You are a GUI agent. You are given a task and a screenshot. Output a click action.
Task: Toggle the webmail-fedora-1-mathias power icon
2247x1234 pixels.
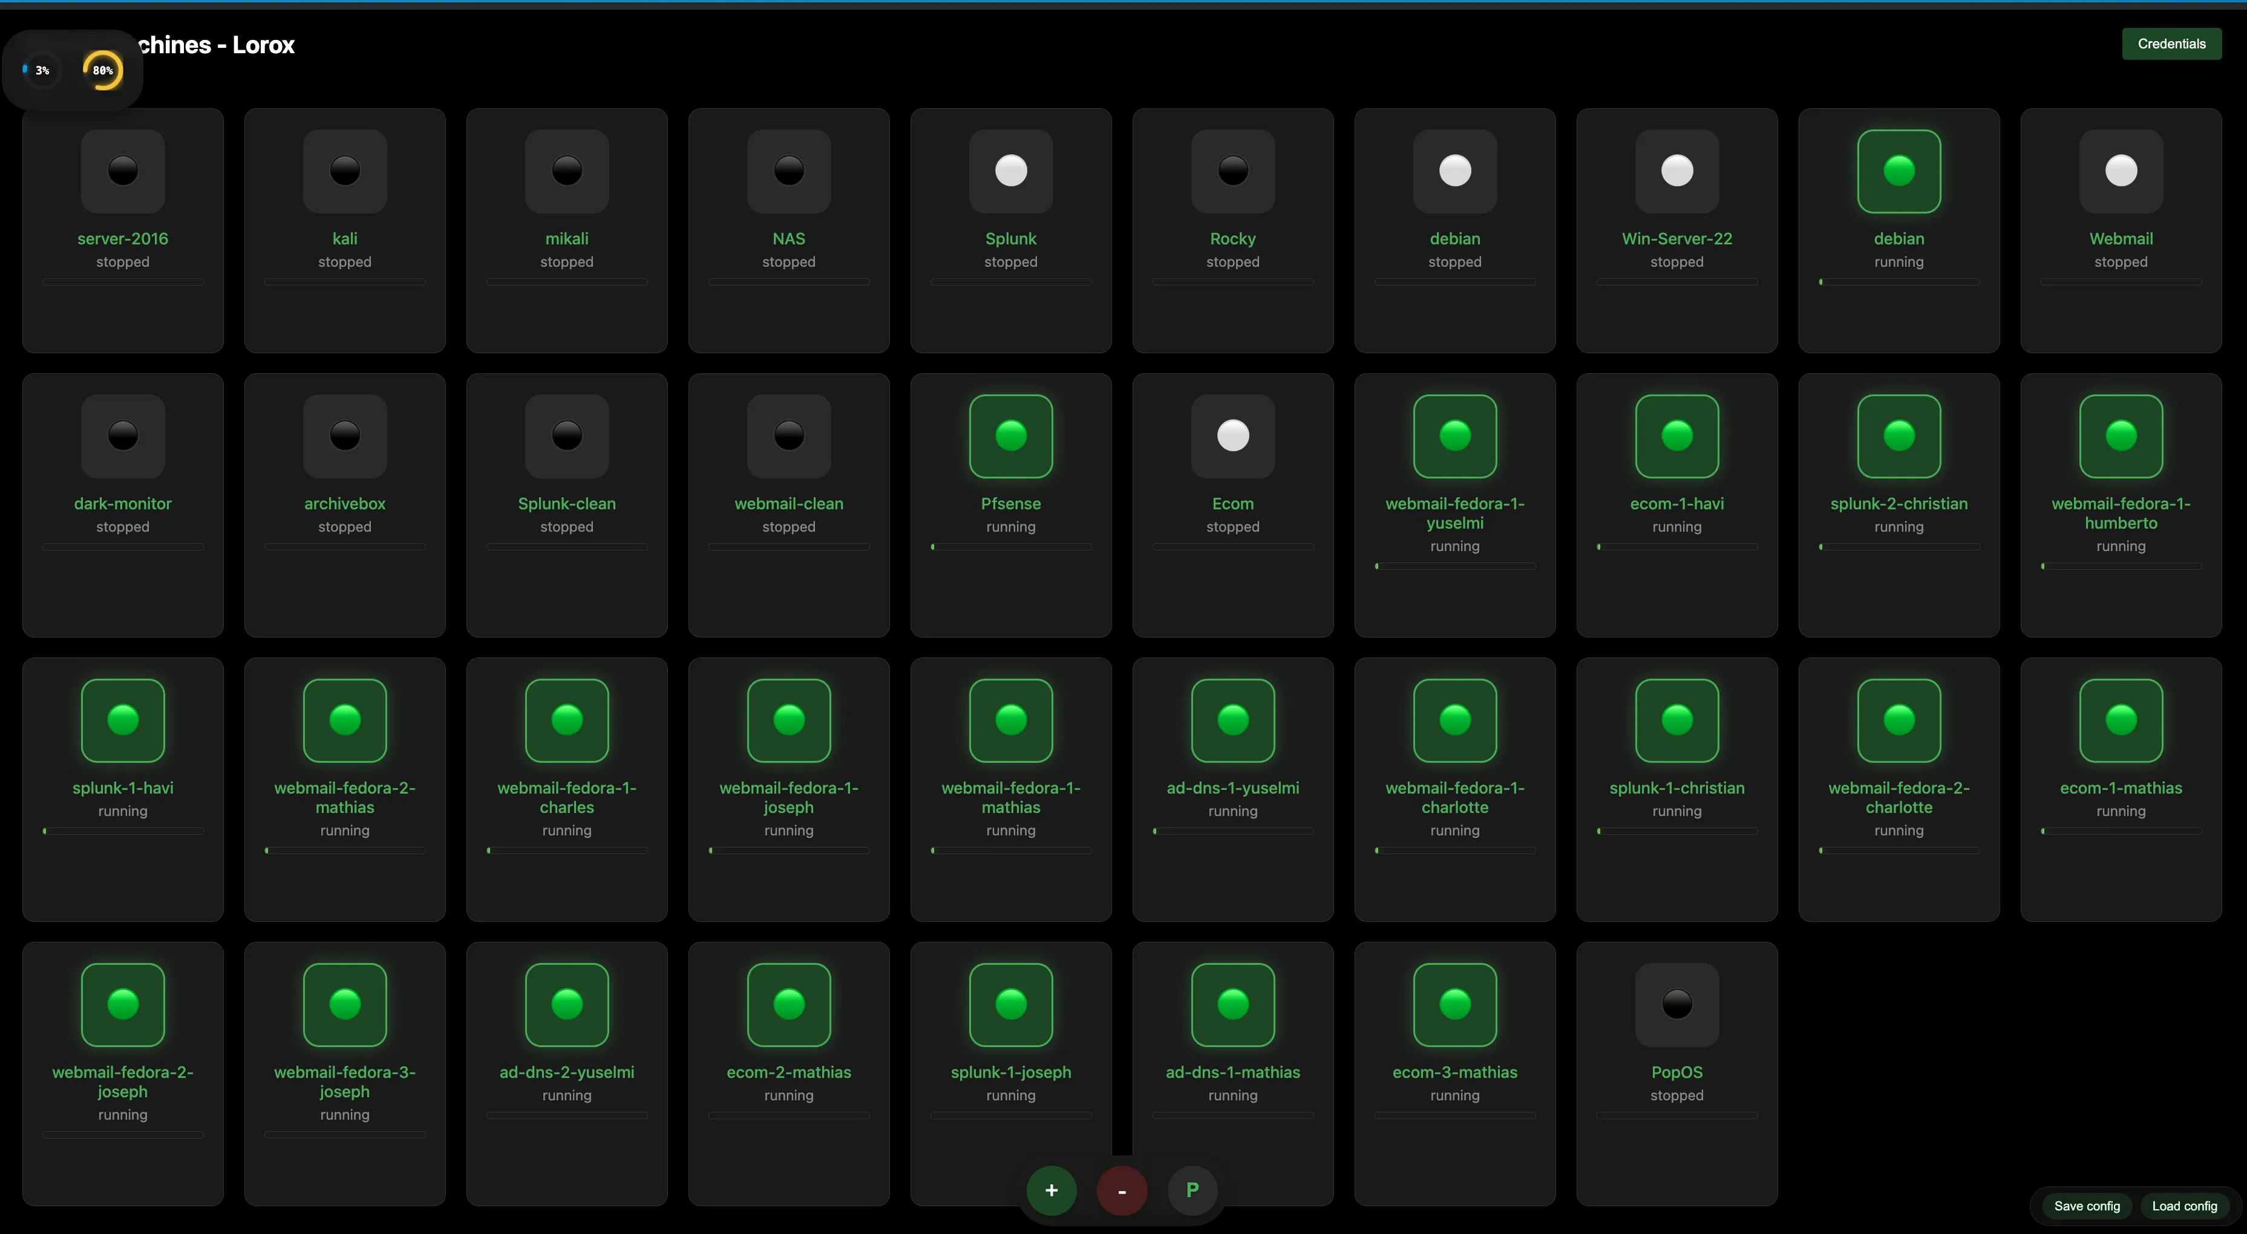(x=1011, y=720)
